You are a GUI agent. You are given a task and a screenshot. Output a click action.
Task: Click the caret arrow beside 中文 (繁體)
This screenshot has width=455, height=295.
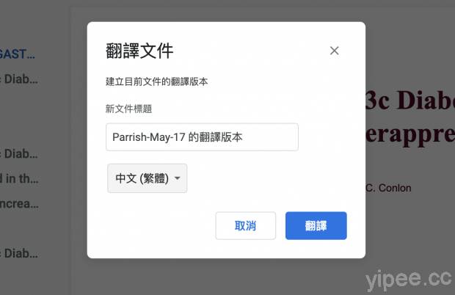coord(178,178)
